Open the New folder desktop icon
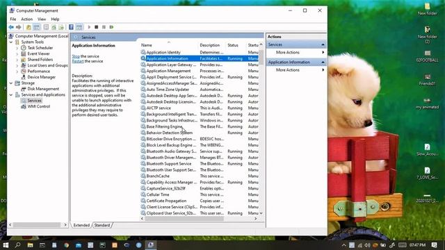Viewport: 445px width, 250px height. pos(427,9)
